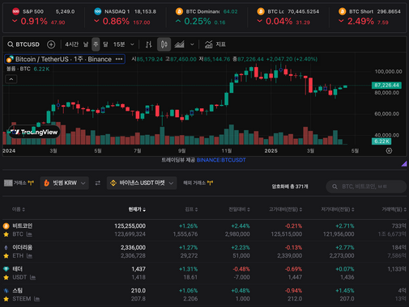Open the 지표 indicators menu
This screenshot has width=409, height=307.
[x=215, y=44]
